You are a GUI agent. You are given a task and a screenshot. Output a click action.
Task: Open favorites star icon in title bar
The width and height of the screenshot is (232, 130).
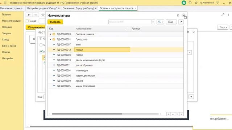[x=196, y=3]
